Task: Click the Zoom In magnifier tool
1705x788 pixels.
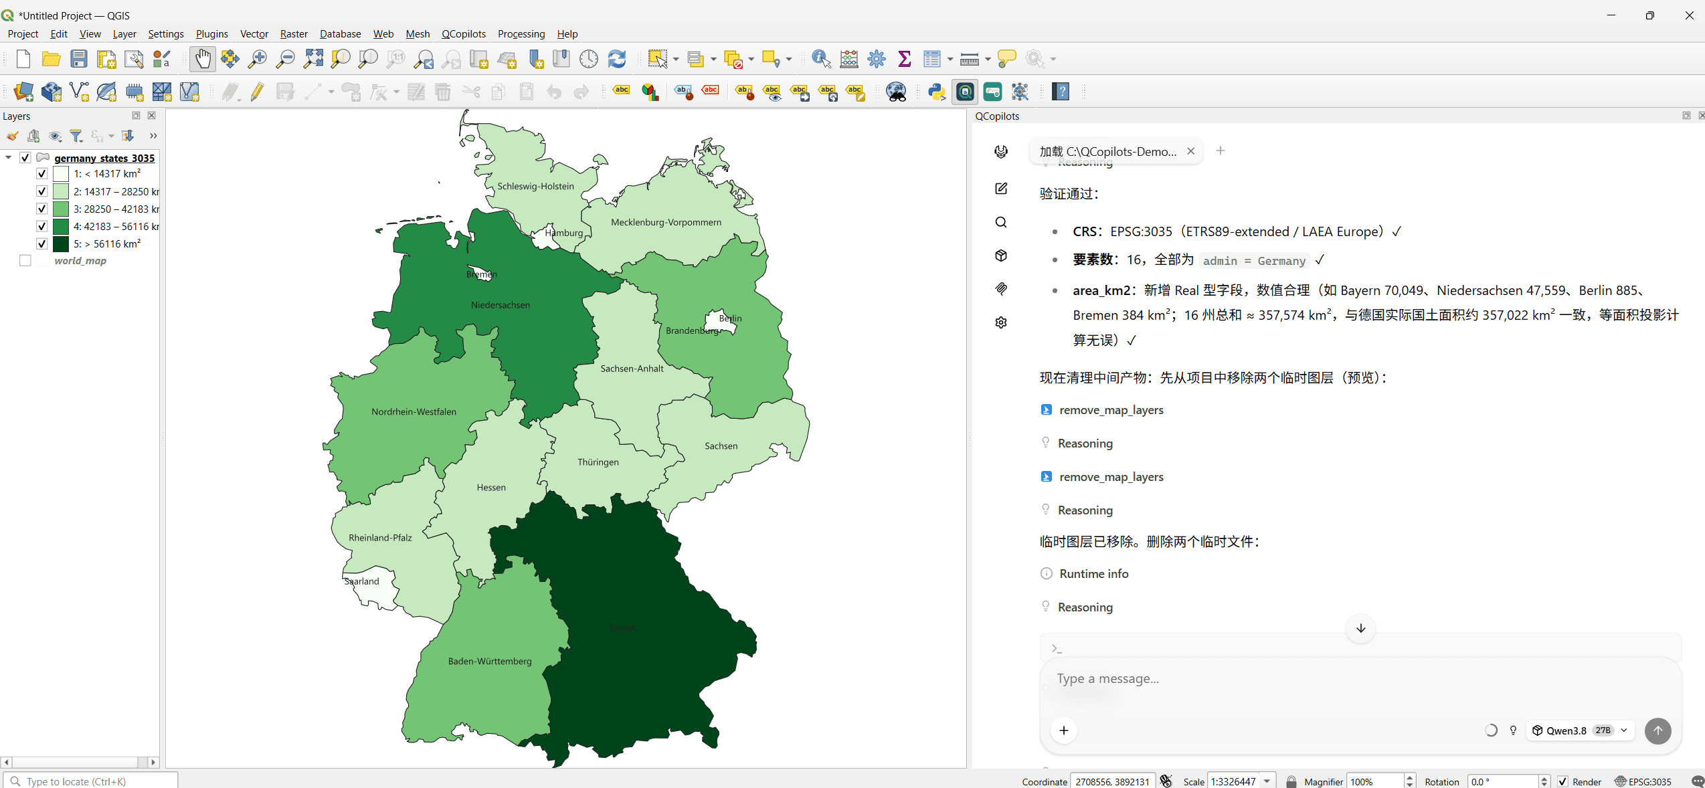Action: point(257,60)
